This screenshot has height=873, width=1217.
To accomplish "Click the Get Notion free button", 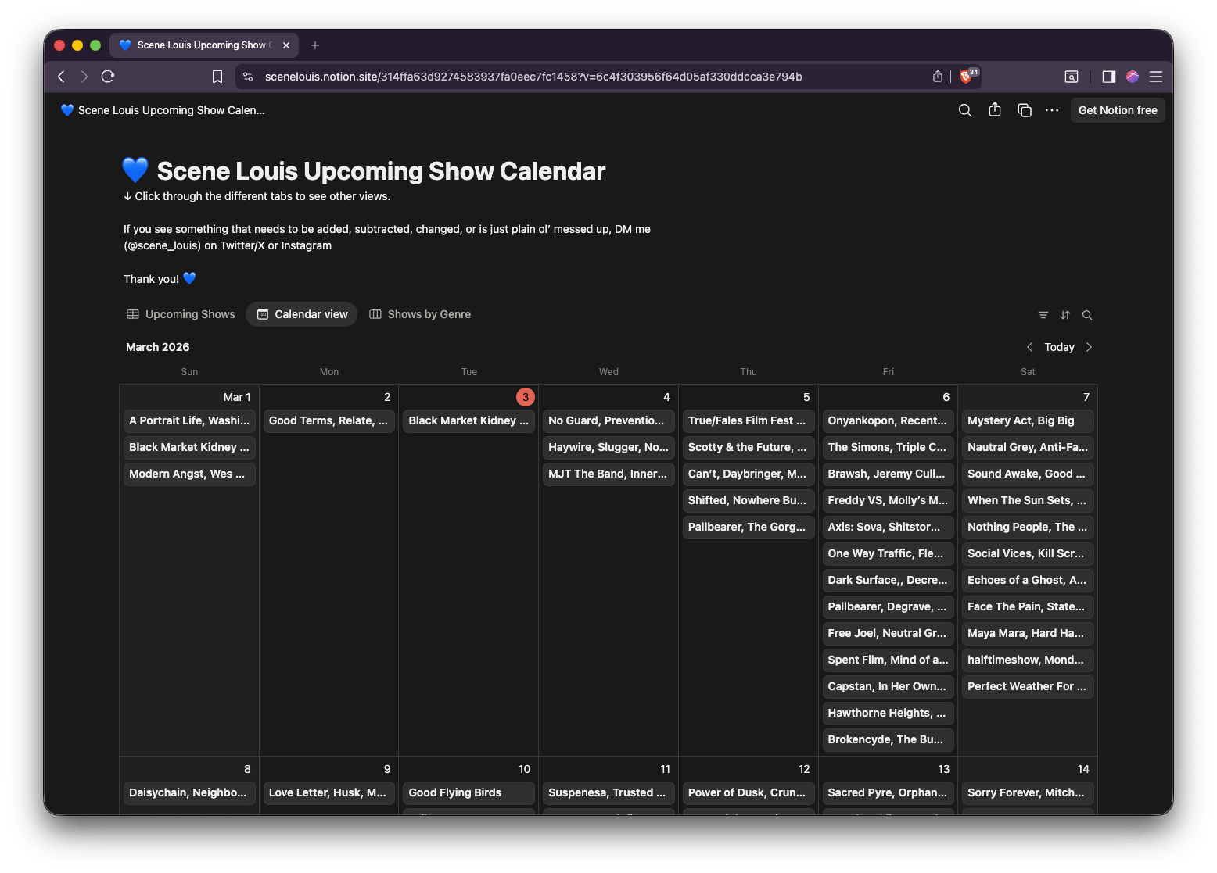I will pos(1117,110).
